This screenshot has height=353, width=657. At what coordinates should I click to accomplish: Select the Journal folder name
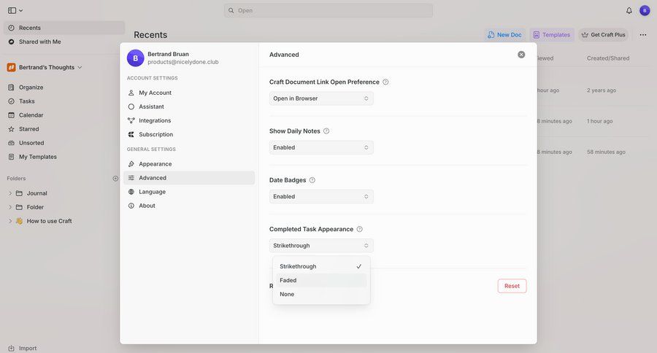point(37,193)
